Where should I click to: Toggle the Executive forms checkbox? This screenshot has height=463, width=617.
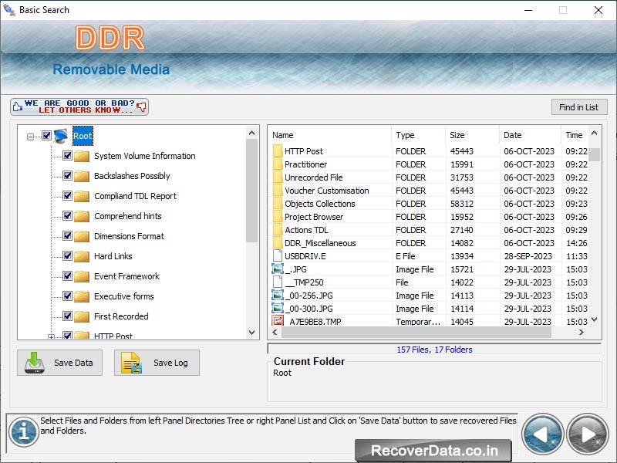pos(66,296)
